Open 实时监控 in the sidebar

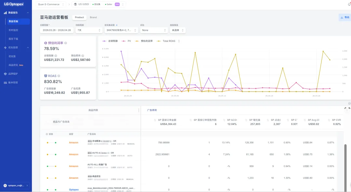[13, 30]
